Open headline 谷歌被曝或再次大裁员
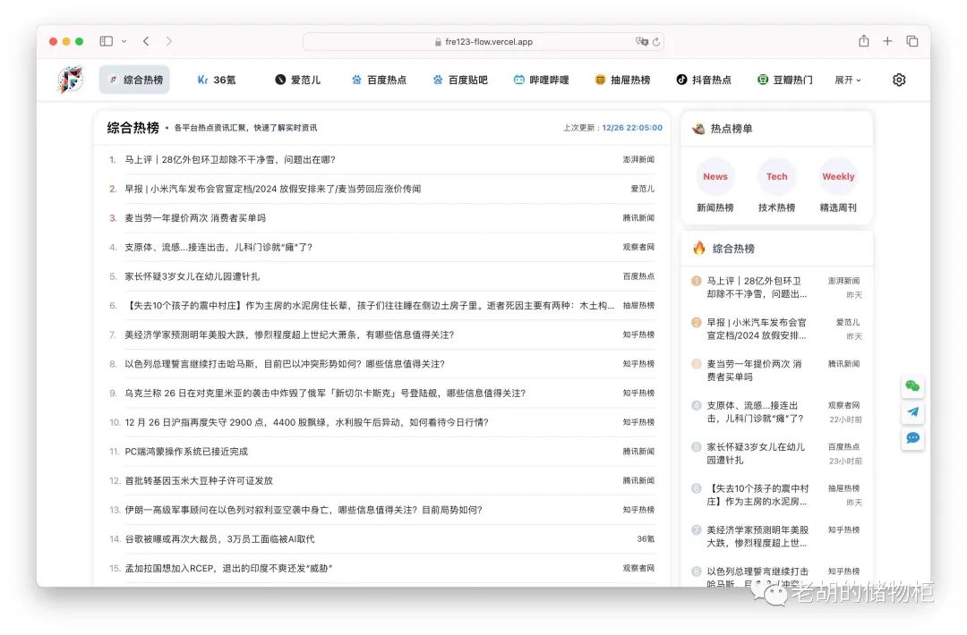 pyautogui.click(x=219, y=539)
